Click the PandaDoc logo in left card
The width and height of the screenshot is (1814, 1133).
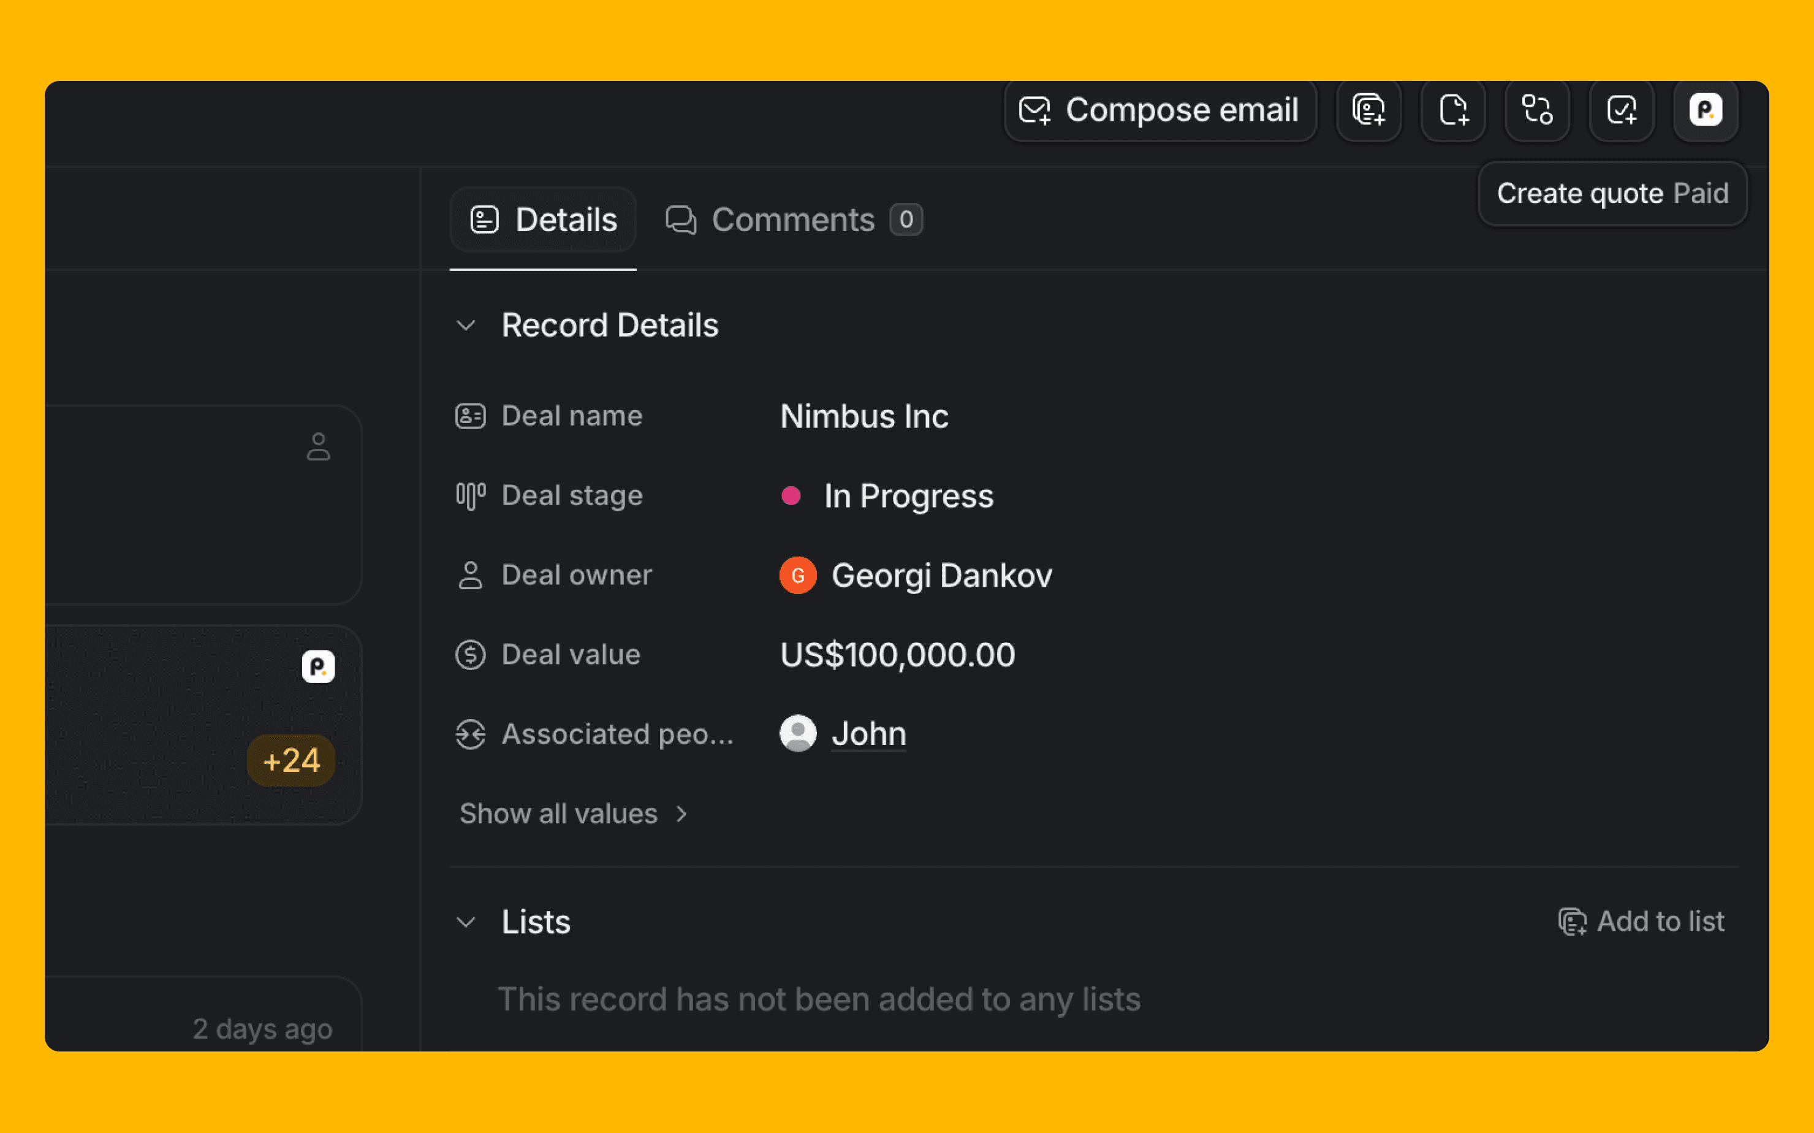click(318, 666)
